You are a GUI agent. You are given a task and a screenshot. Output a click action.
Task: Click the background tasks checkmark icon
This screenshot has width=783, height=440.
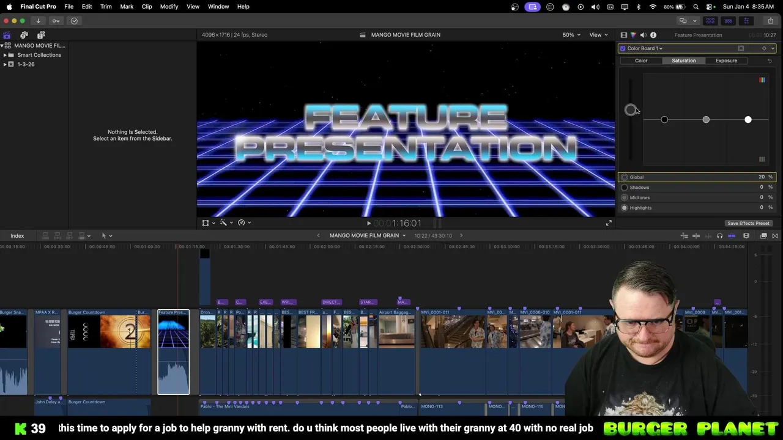[x=74, y=21]
